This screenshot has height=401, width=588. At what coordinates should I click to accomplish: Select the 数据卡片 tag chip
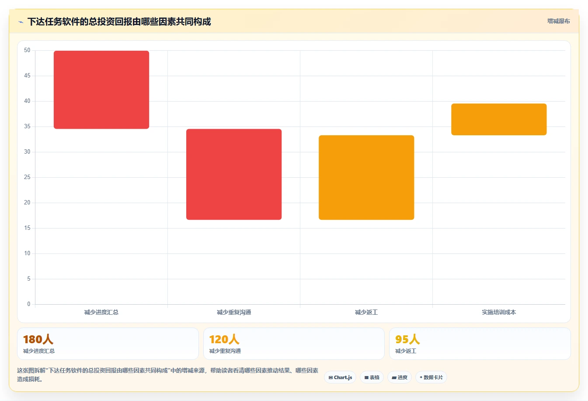[431, 377]
